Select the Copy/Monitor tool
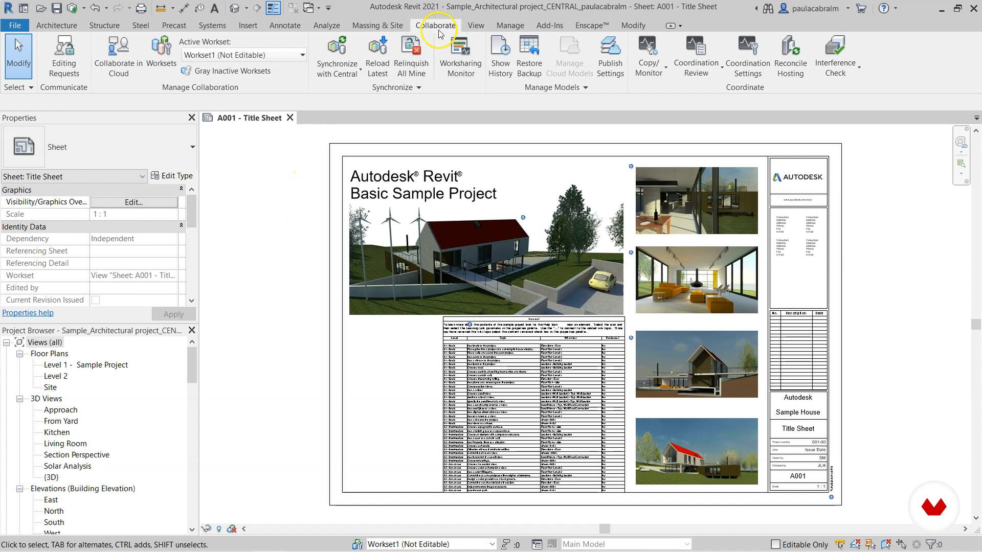 649,56
